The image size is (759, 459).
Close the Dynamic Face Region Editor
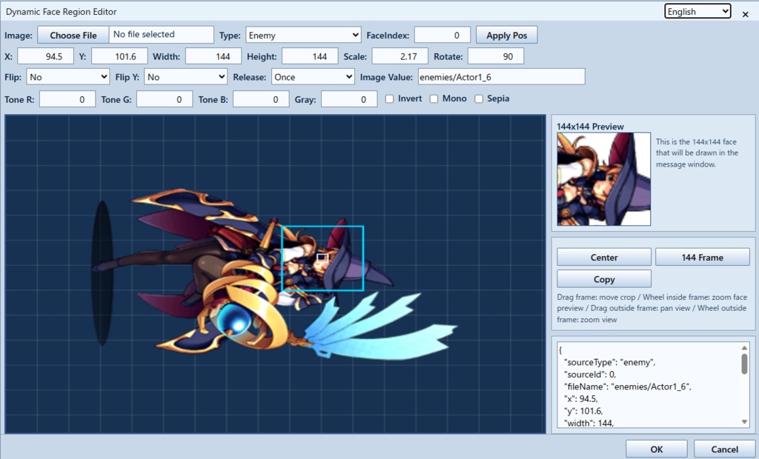pyautogui.click(x=746, y=14)
